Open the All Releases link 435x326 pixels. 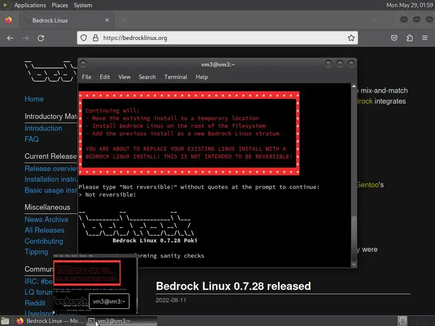pyautogui.click(x=44, y=230)
